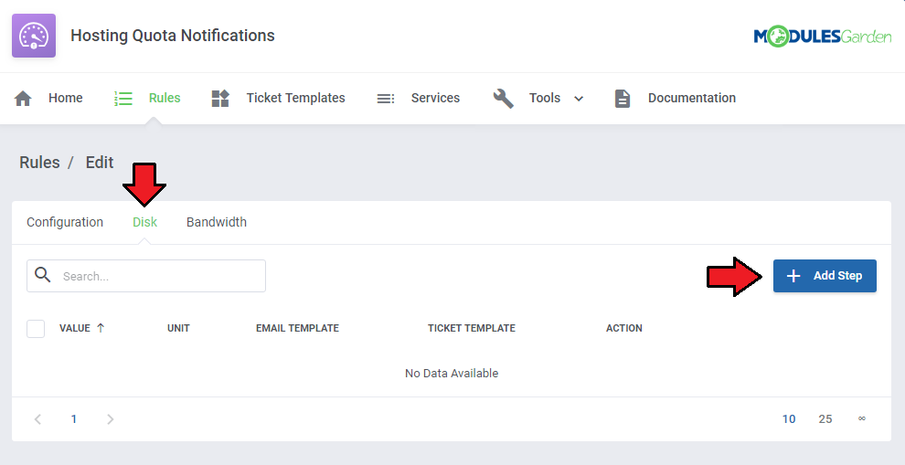Screen dimensions: 905x465
Task: Go to next page chevron
Action: pyautogui.click(x=111, y=418)
